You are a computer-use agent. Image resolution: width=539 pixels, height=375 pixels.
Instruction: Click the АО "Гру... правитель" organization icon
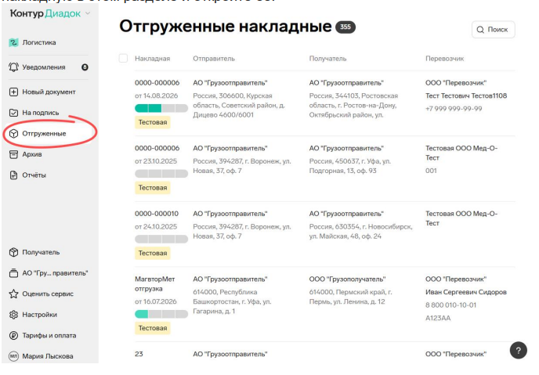click(x=13, y=273)
